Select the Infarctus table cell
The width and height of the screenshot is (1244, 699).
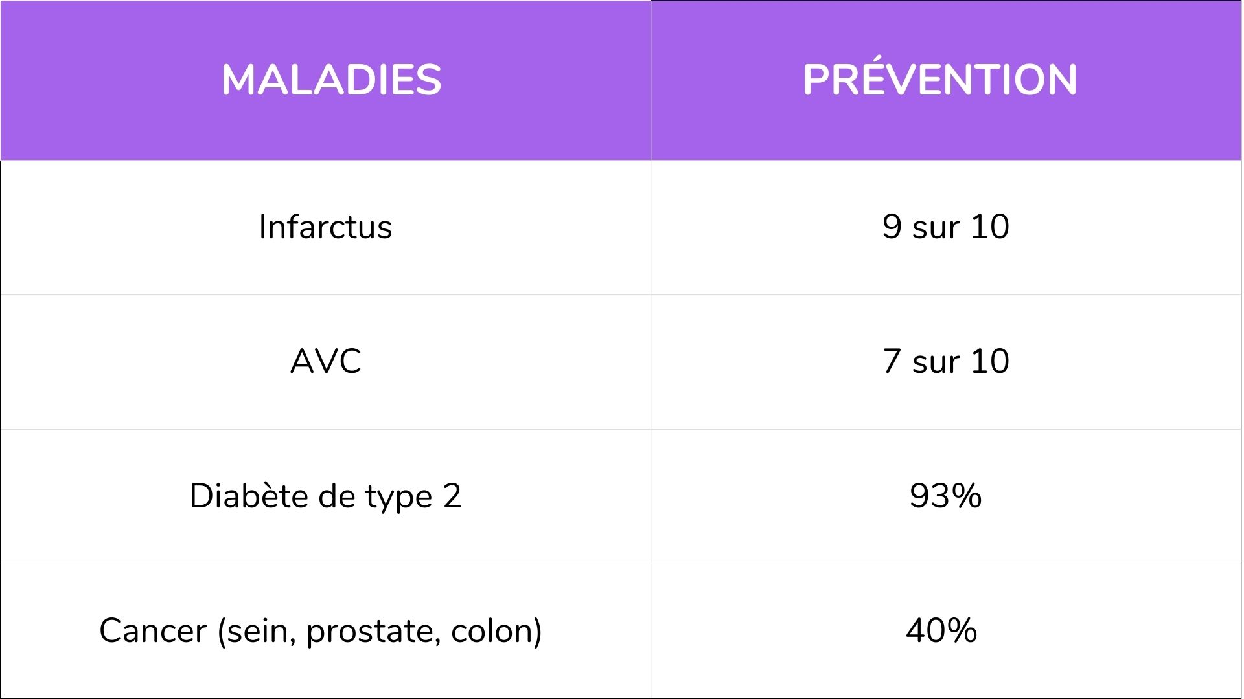pyautogui.click(x=325, y=227)
